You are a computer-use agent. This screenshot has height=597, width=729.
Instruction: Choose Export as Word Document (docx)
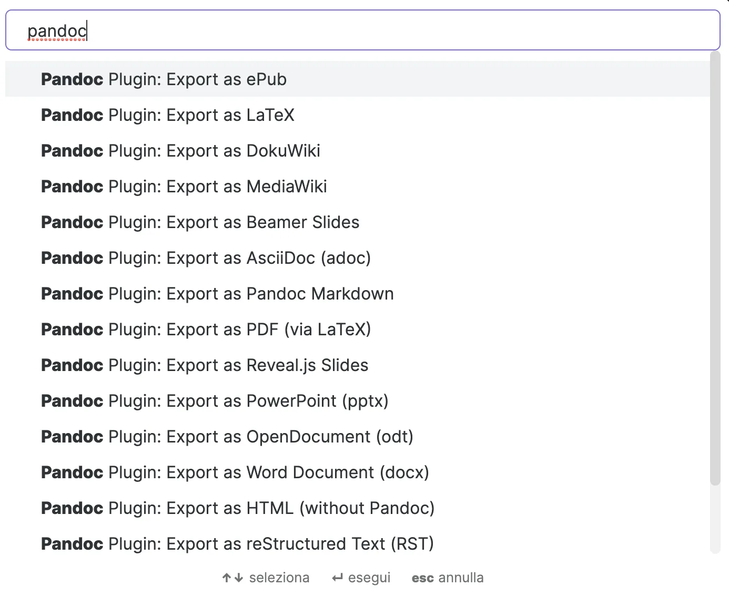pos(235,472)
